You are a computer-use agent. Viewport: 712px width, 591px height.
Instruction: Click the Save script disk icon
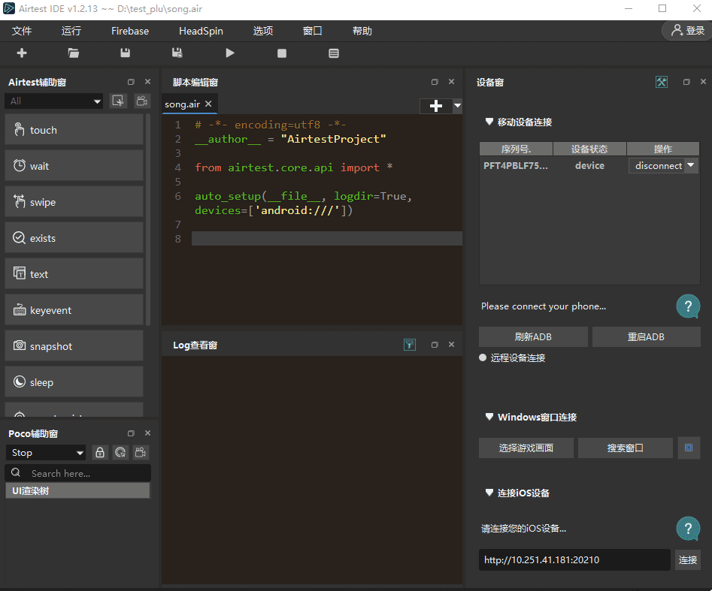coord(126,53)
